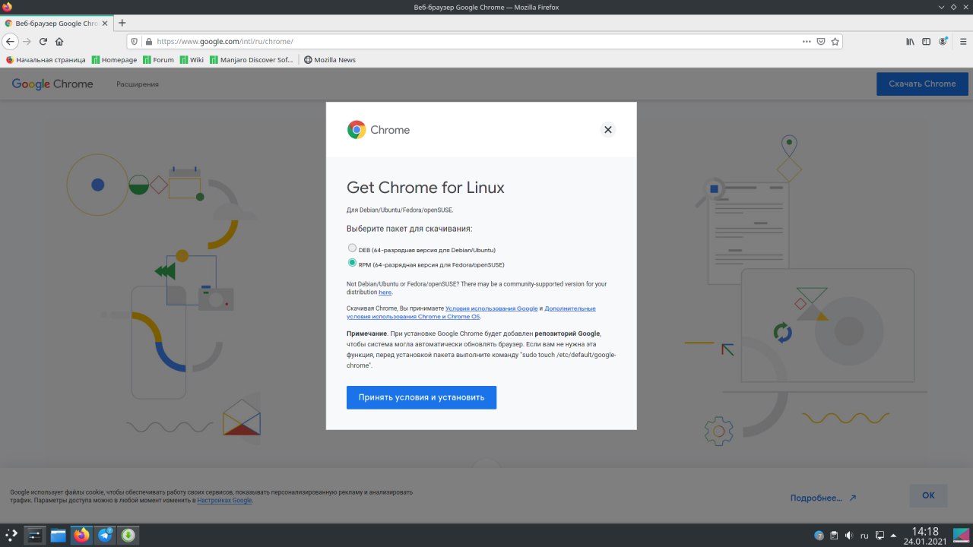Go back to the previous page
Screen dimensions: 973x547
coord(10,42)
